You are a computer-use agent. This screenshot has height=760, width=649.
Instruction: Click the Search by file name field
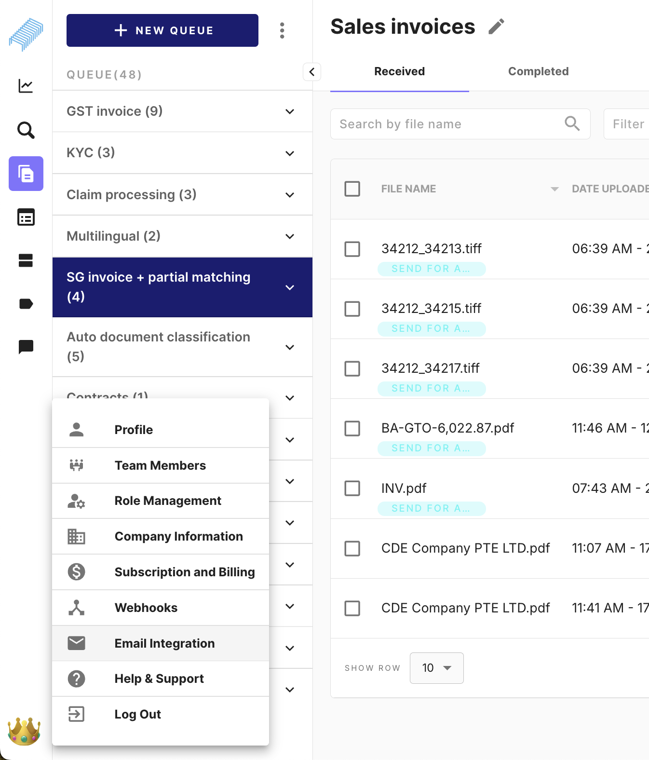coord(460,124)
